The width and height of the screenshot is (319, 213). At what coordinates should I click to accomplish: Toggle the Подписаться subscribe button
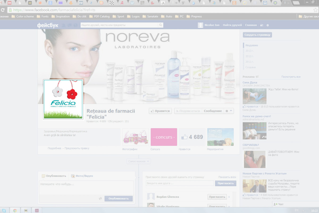click(188, 111)
